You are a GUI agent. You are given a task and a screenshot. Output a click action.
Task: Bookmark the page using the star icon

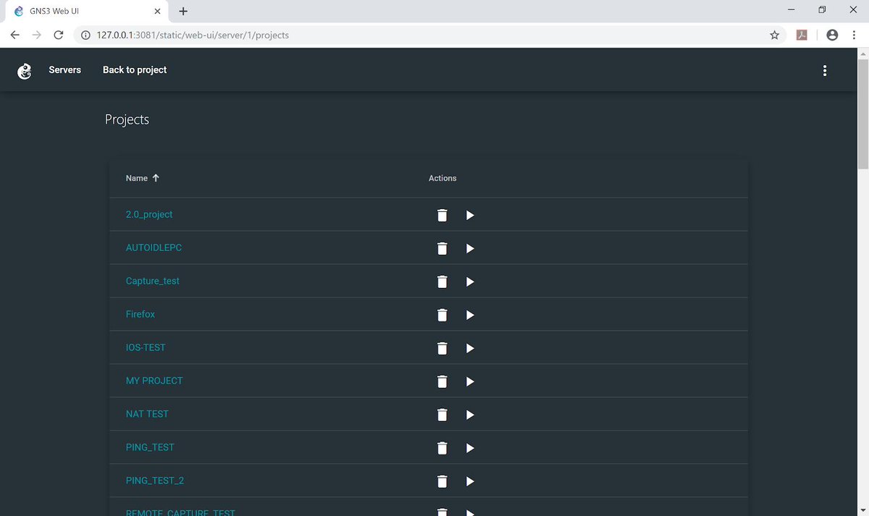774,34
